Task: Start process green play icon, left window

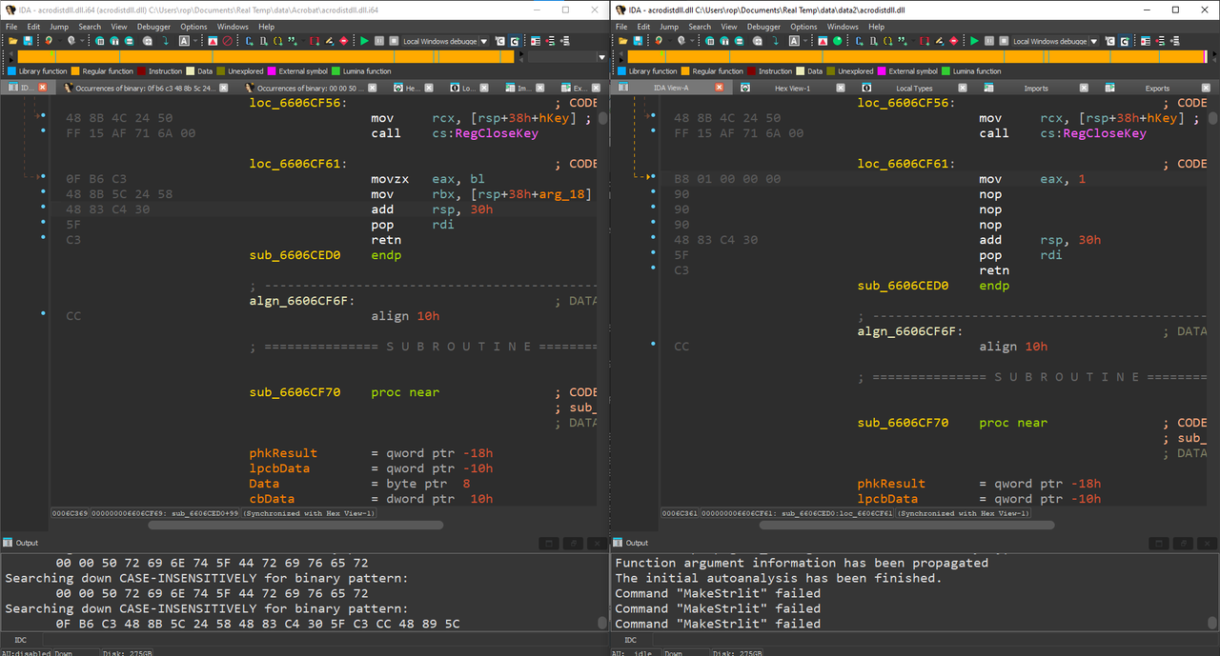Action: coord(364,41)
